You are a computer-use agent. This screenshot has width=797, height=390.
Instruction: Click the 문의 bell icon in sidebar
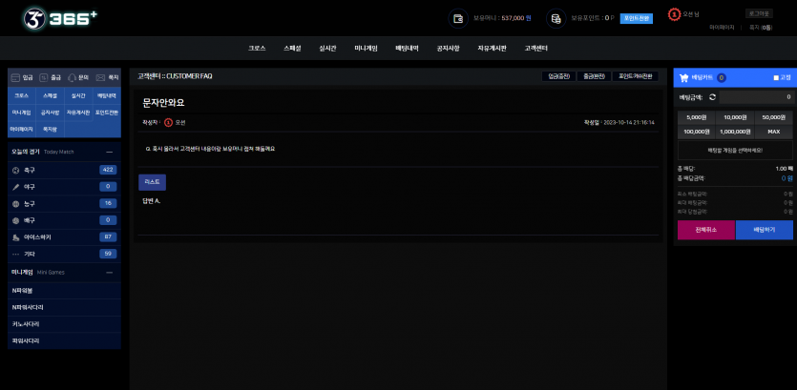72,77
